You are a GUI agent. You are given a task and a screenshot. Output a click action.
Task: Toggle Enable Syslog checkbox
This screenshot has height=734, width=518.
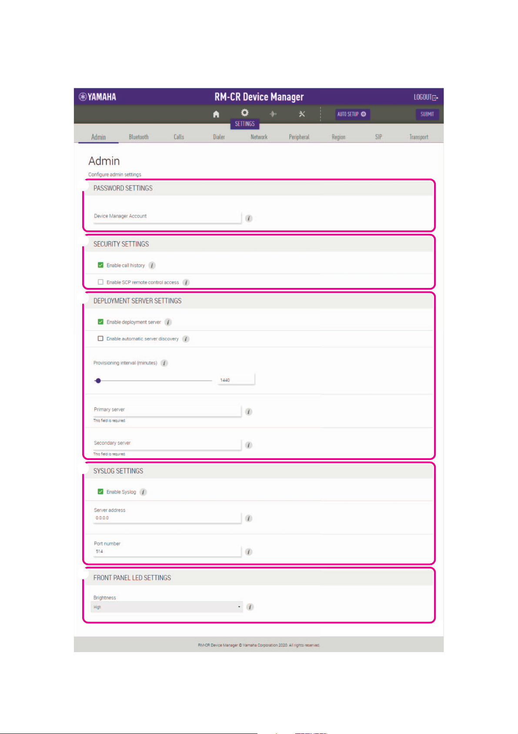pyautogui.click(x=100, y=492)
